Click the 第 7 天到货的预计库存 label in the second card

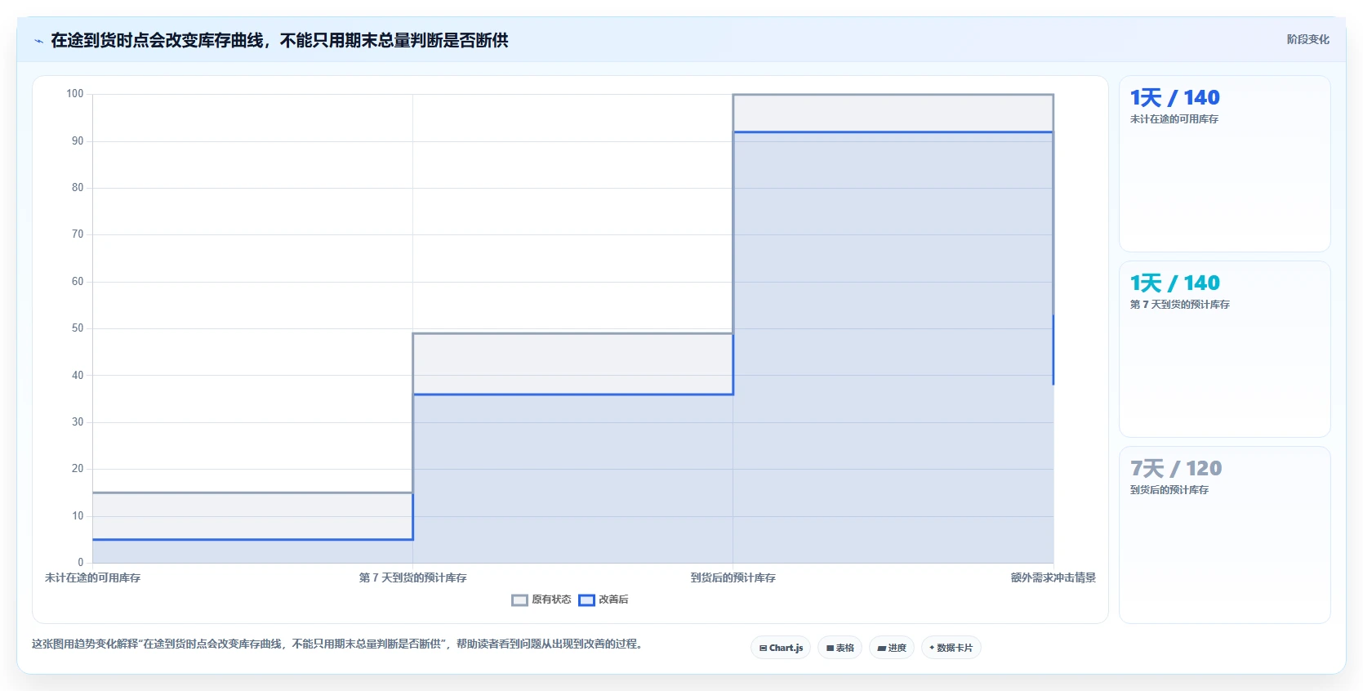point(1179,305)
